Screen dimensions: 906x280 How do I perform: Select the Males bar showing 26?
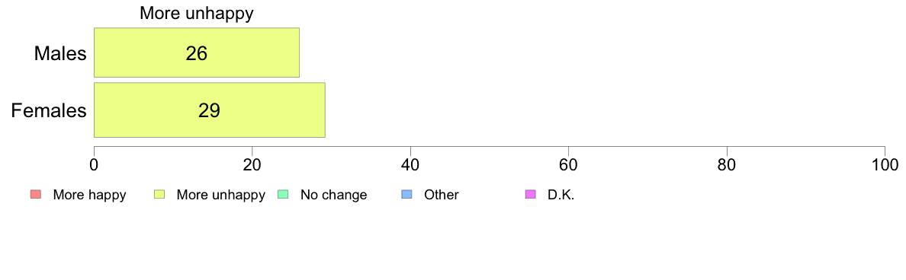(197, 52)
